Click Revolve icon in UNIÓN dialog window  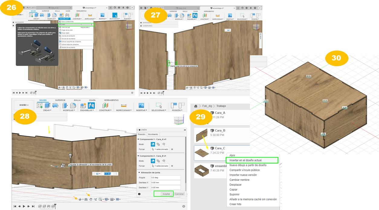55,105
